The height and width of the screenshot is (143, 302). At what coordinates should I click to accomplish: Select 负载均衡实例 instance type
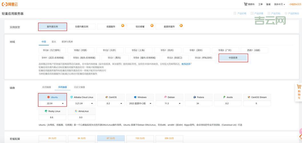pyautogui.click(x=82, y=27)
